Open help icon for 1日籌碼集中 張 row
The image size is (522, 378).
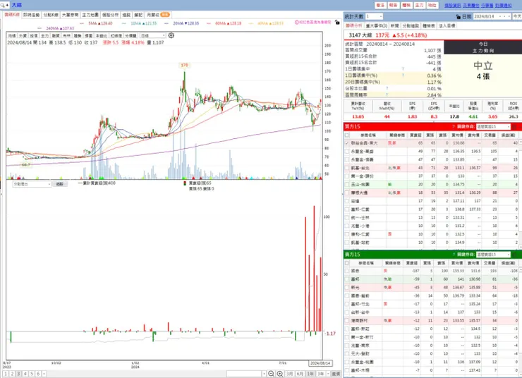tap(403, 69)
